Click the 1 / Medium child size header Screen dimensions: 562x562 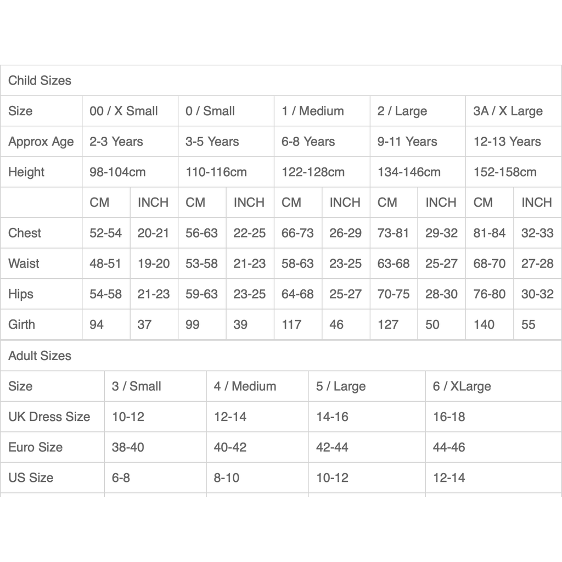[x=313, y=111]
